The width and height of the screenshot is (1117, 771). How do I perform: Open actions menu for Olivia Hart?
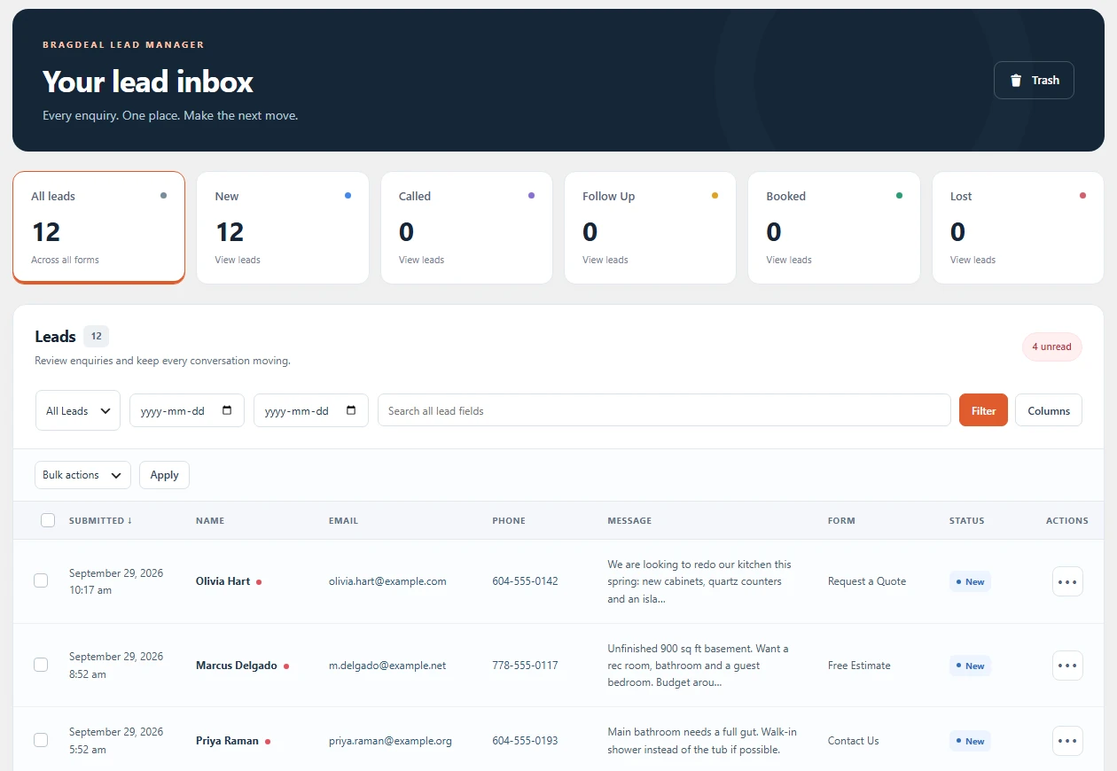point(1067,581)
